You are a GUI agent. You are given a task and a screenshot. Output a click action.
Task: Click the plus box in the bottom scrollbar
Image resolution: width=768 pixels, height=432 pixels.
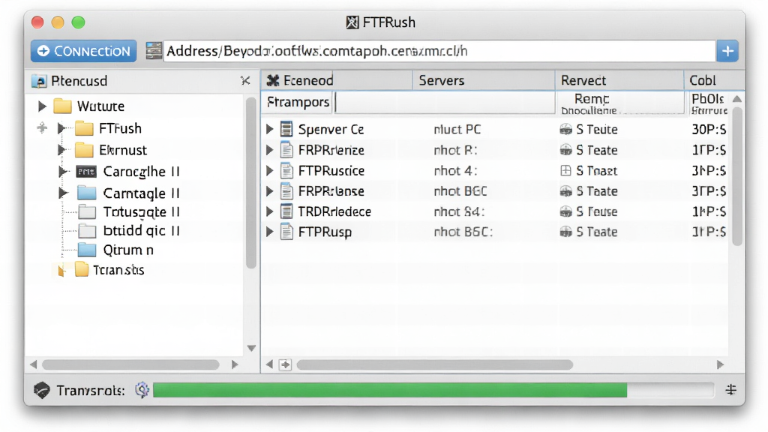pyautogui.click(x=285, y=364)
